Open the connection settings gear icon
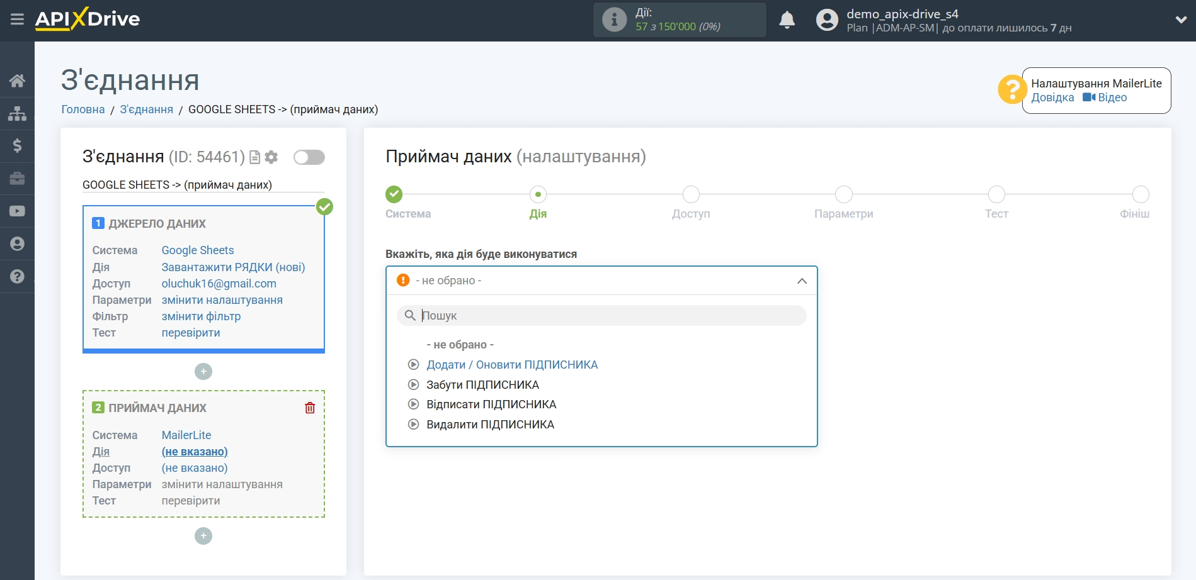This screenshot has width=1196, height=580. pyautogui.click(x=271, y=157)
